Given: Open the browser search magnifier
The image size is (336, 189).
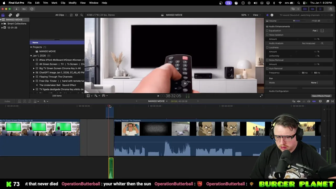Looking at the screenshot, I should 82,15.
